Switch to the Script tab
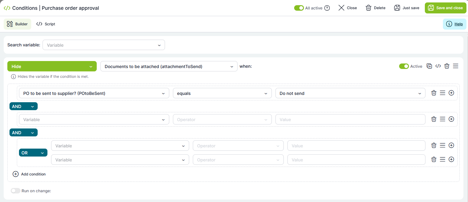This screenshot has height=202, width=468. point(46,24)
